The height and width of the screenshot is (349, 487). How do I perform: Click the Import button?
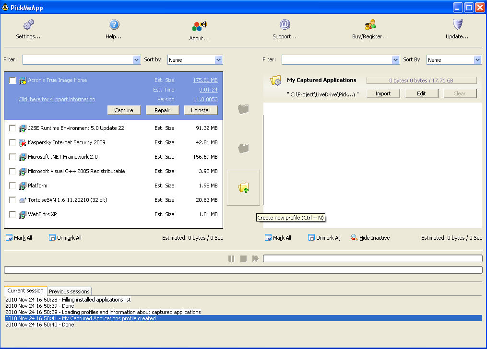tap(383, 93)
